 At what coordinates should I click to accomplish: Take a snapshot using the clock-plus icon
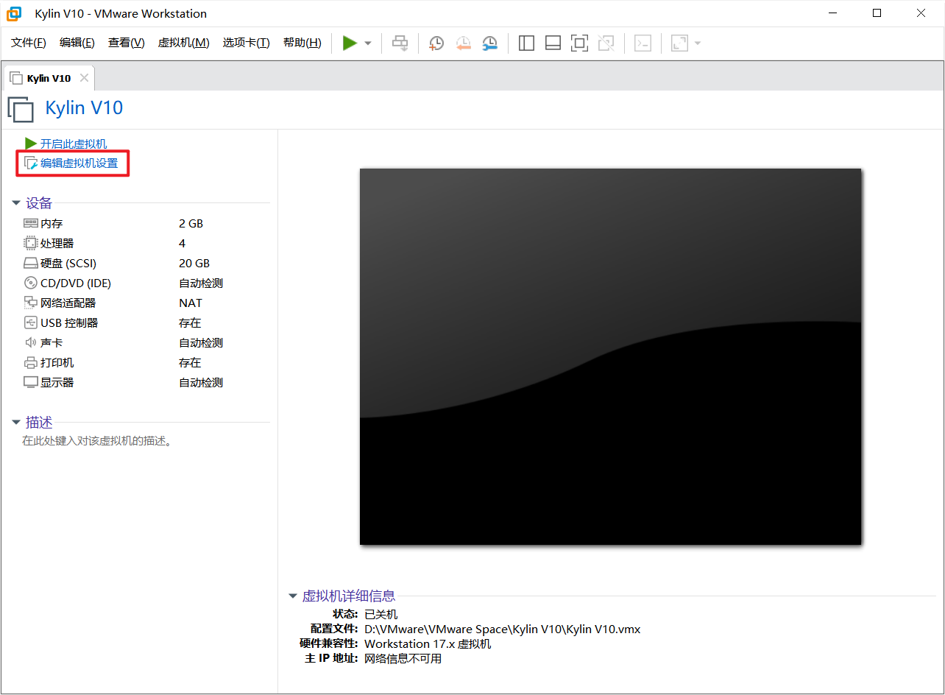pos(436,43)
